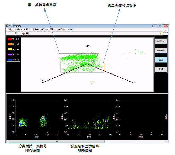Pick the purple PRPD-4 legend entry
Image resolution: width=175 pixels, height=155 pixels.
click(10, 55)
